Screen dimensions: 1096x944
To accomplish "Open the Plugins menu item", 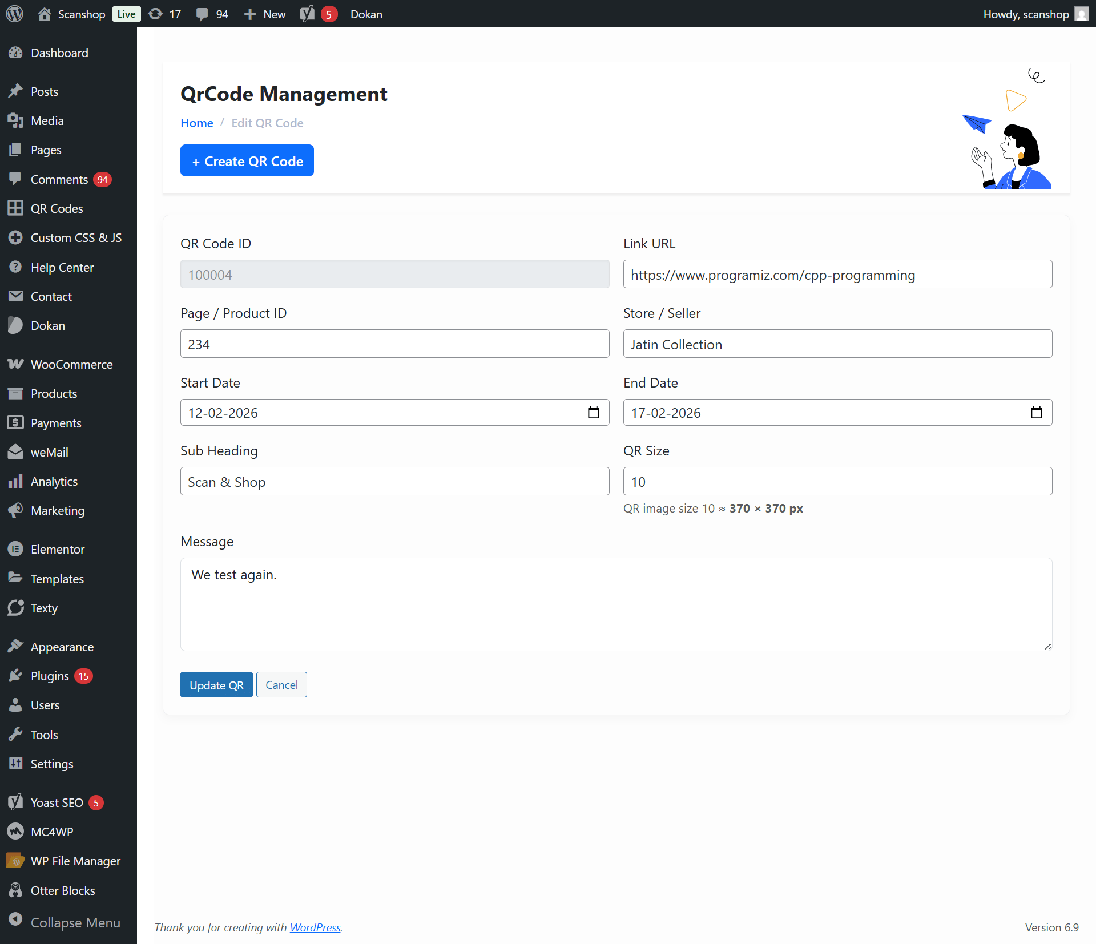I will pyautogui.click(x=50, y=676).
